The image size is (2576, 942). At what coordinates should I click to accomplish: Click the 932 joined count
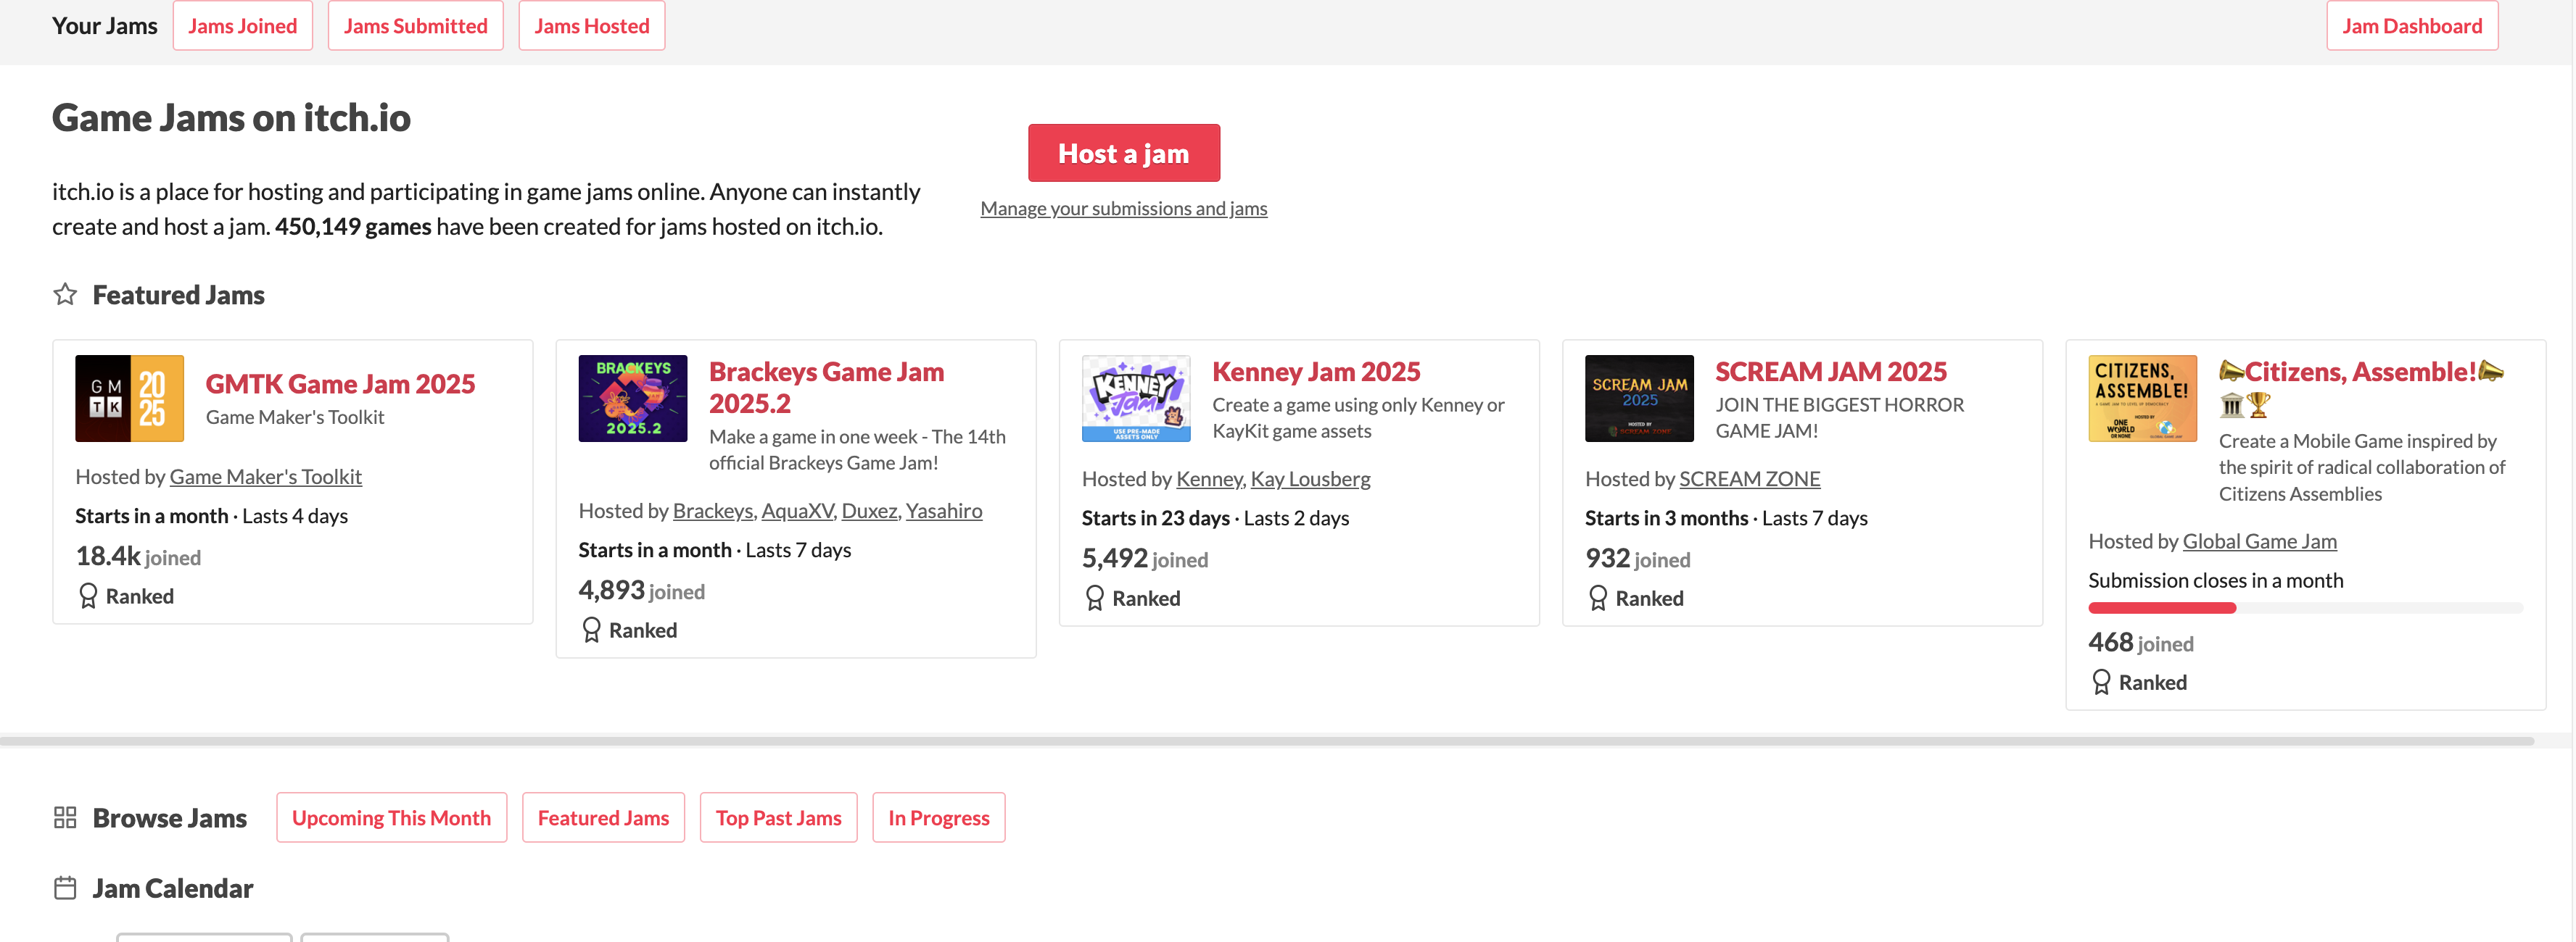(1637, 559)
